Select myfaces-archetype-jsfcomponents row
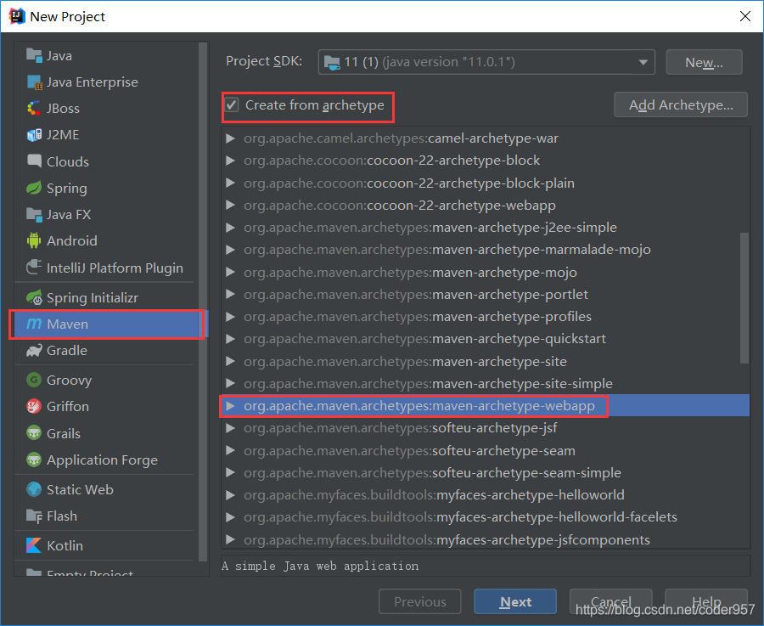The image size is (764, 626). 486,539
